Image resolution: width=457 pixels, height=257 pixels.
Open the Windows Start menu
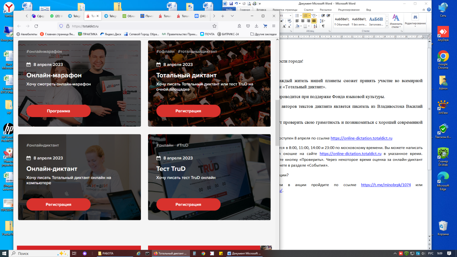tap(4, 253)
